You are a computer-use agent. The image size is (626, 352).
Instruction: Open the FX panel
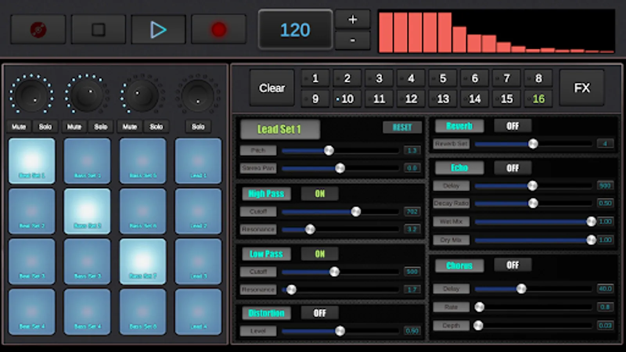pyautogui.click(x=582, y=88)
